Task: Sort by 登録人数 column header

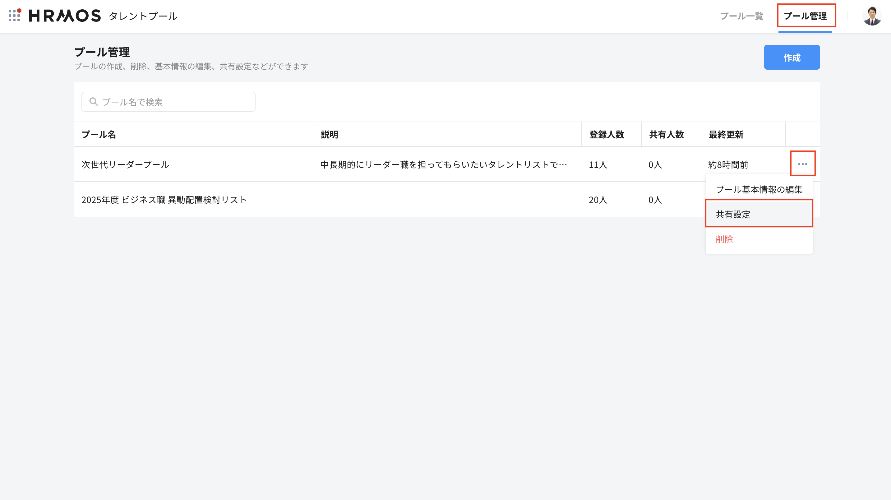Action: [606, 135]
